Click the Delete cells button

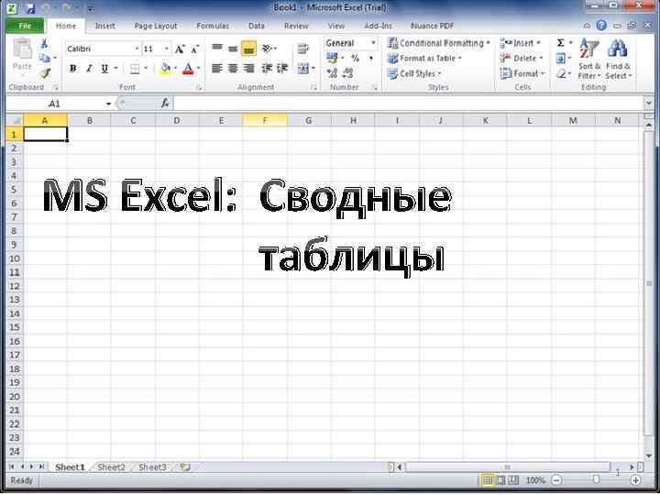(x=522, y=59)
